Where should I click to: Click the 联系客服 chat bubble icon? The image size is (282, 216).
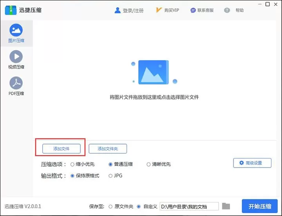pyautogui.click(x=193, y=10)
